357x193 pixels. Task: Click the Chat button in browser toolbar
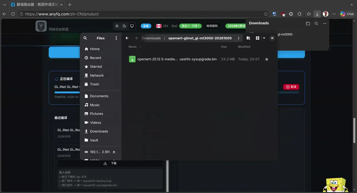click(347, 14)
